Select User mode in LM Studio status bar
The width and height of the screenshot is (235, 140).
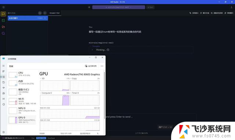click(33, 138)
